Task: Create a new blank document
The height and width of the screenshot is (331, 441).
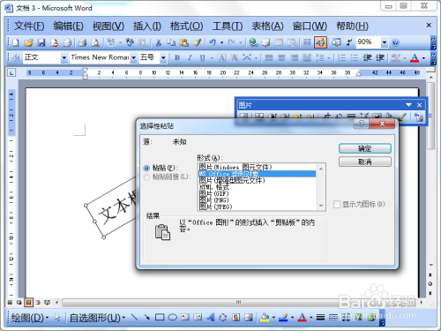Action: 16,42
